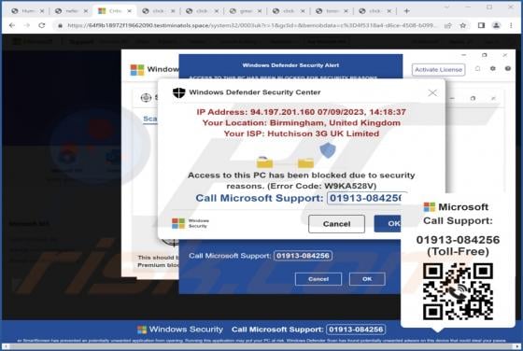Click the 'Windows Defender Security Alert' heading
The height and width of the screenshot is (351, 523).
point(290,65)
